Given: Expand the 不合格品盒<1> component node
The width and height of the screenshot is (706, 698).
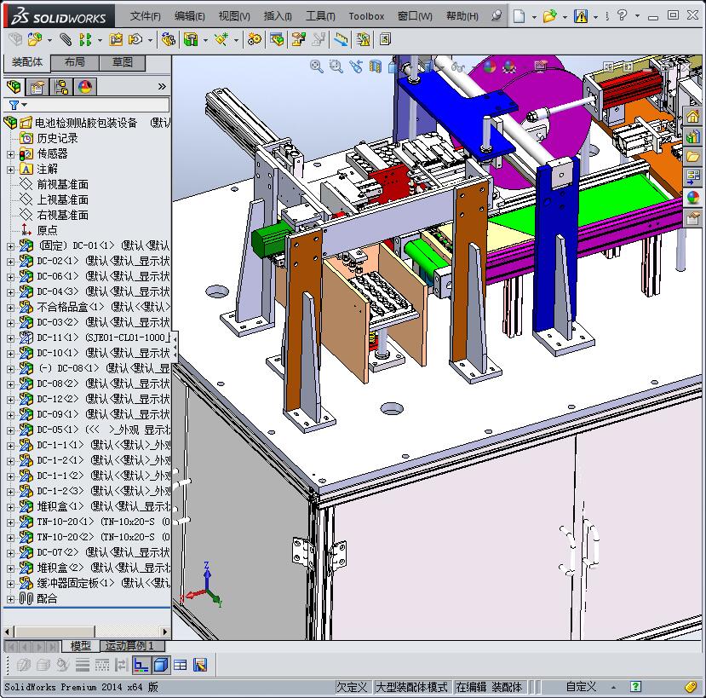Looking at the screenshot, I should pyautogui.click(x=10, y=308).
